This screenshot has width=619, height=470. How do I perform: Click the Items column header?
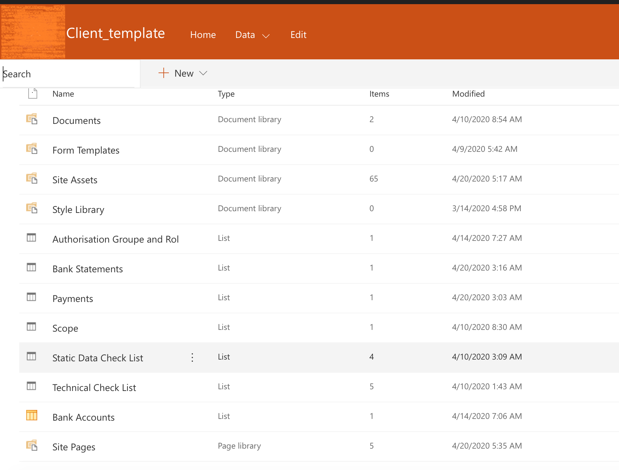[x=379, y=94]
